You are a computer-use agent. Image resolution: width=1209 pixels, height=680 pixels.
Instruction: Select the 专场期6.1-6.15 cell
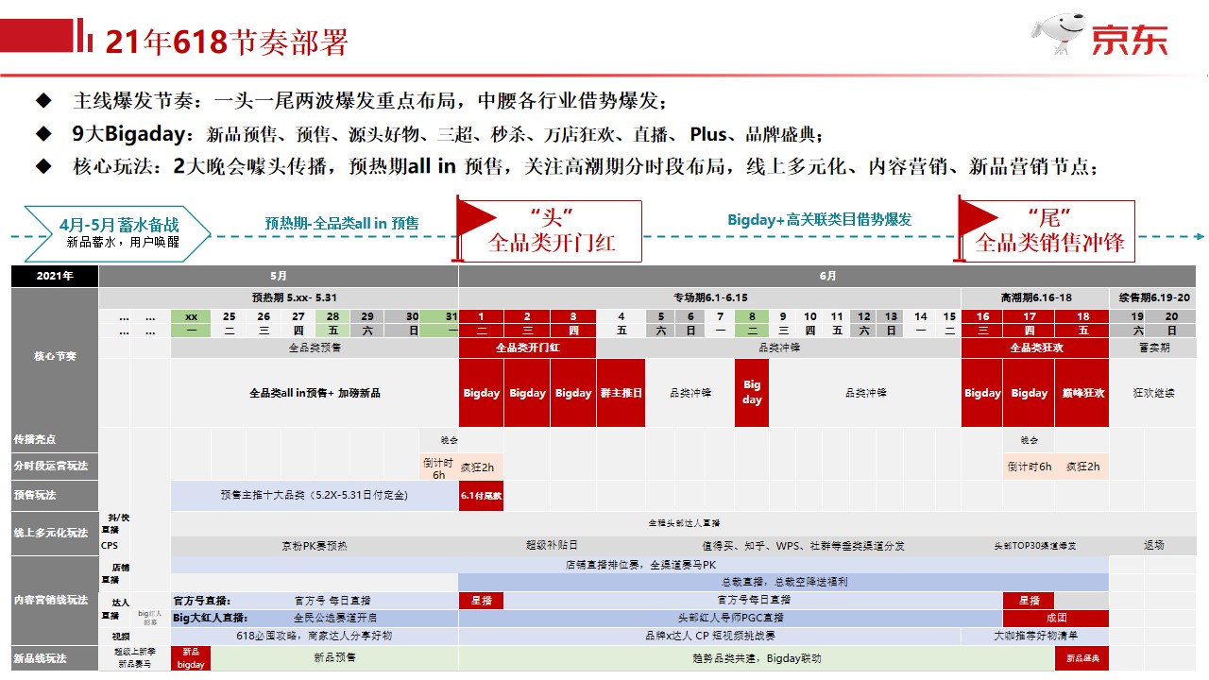[710, 297]
